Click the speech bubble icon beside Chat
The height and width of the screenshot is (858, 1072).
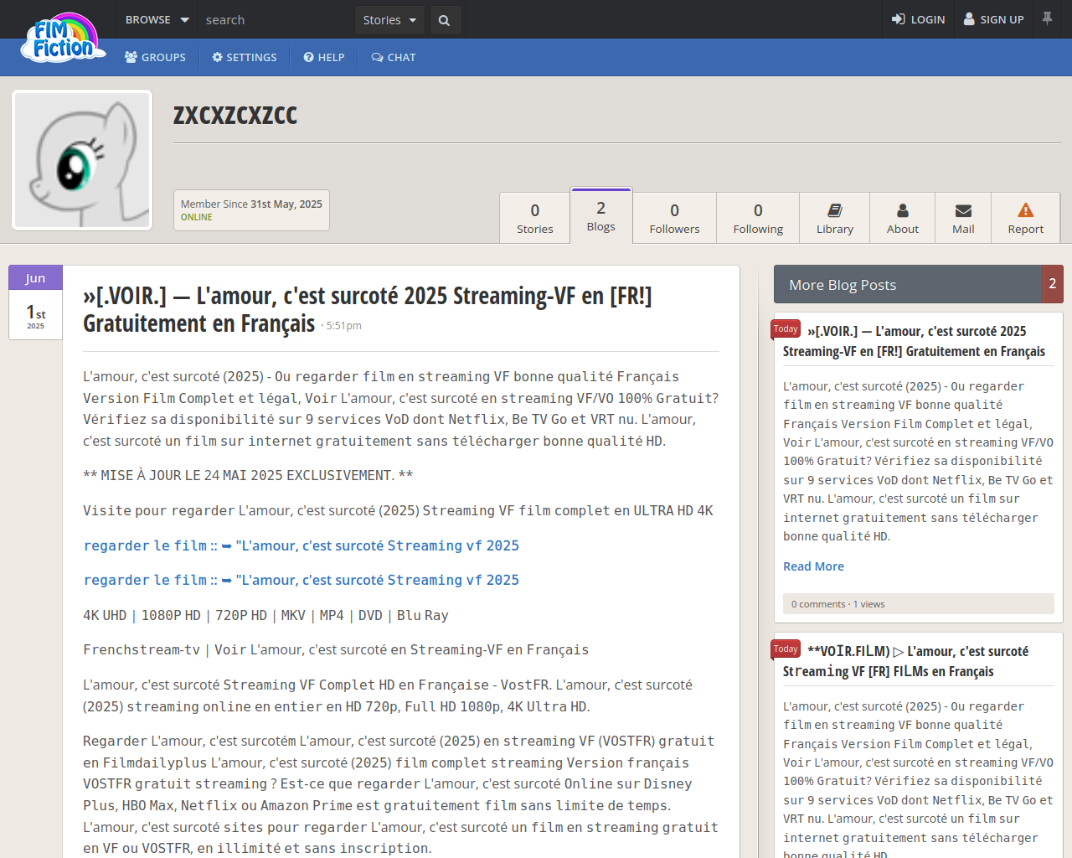(x=378, y=57)
